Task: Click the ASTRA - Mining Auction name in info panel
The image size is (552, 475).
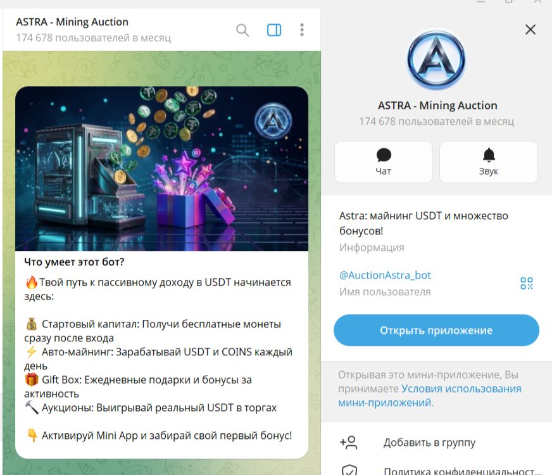Action: (437, 105)
